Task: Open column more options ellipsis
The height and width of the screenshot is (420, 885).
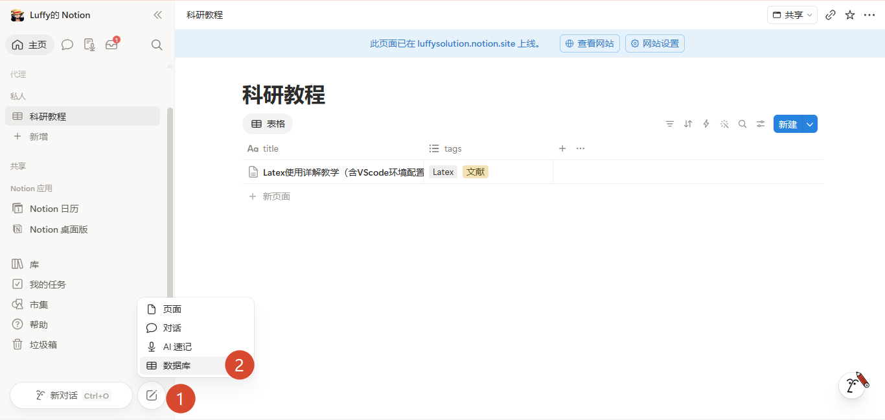Action: 580,148
